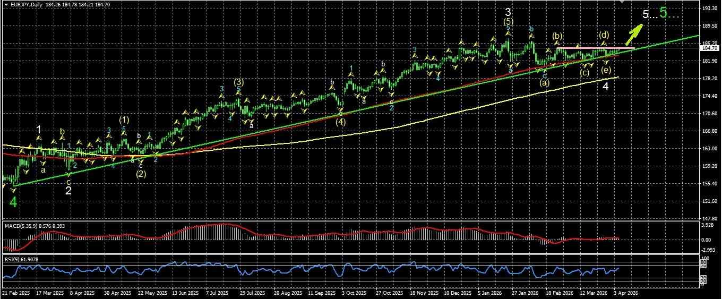Select the (b) wave label
The width and height of the screenshot is (722, 299).
(557, 36)
